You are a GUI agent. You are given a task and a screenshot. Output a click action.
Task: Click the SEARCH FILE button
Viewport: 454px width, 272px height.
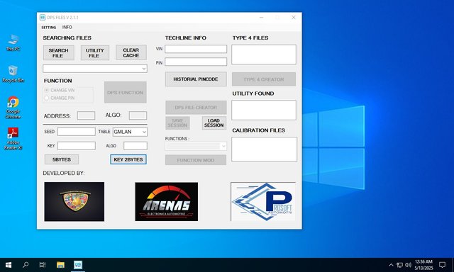(x=58, y=53)
